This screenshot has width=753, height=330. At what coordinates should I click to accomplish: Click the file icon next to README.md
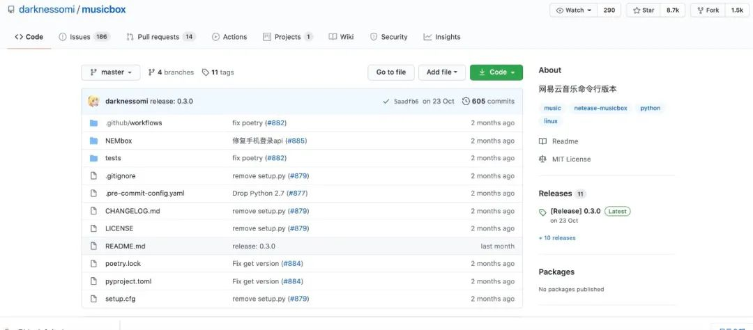93,246
